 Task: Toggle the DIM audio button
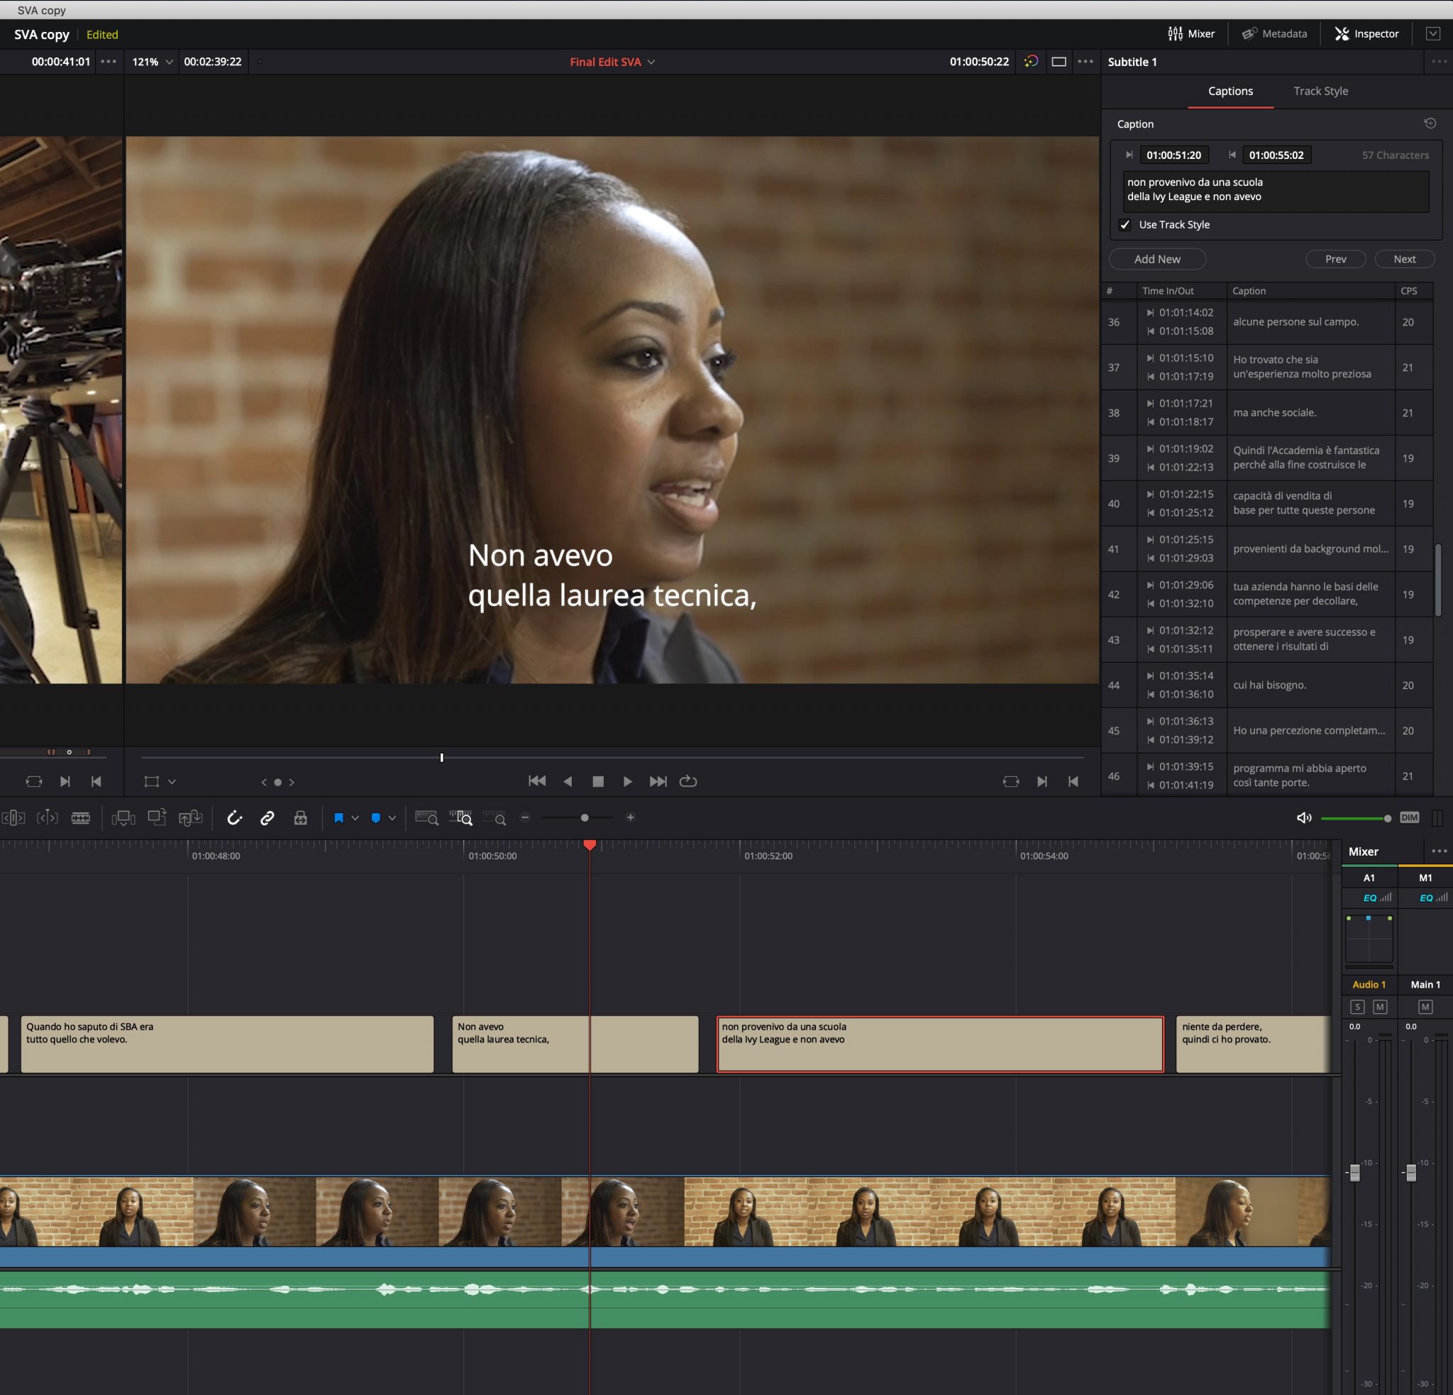pyautogui.click(x=1408, y=817)
